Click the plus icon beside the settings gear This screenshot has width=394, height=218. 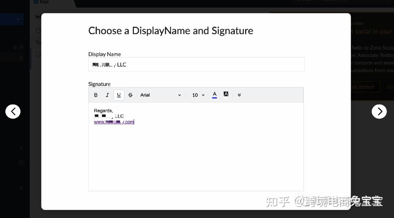coord(22,47)
